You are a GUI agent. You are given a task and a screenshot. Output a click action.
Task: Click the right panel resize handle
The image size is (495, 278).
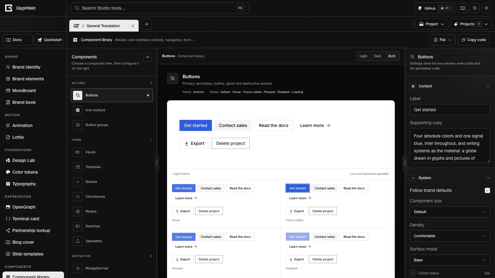point(405,163)
